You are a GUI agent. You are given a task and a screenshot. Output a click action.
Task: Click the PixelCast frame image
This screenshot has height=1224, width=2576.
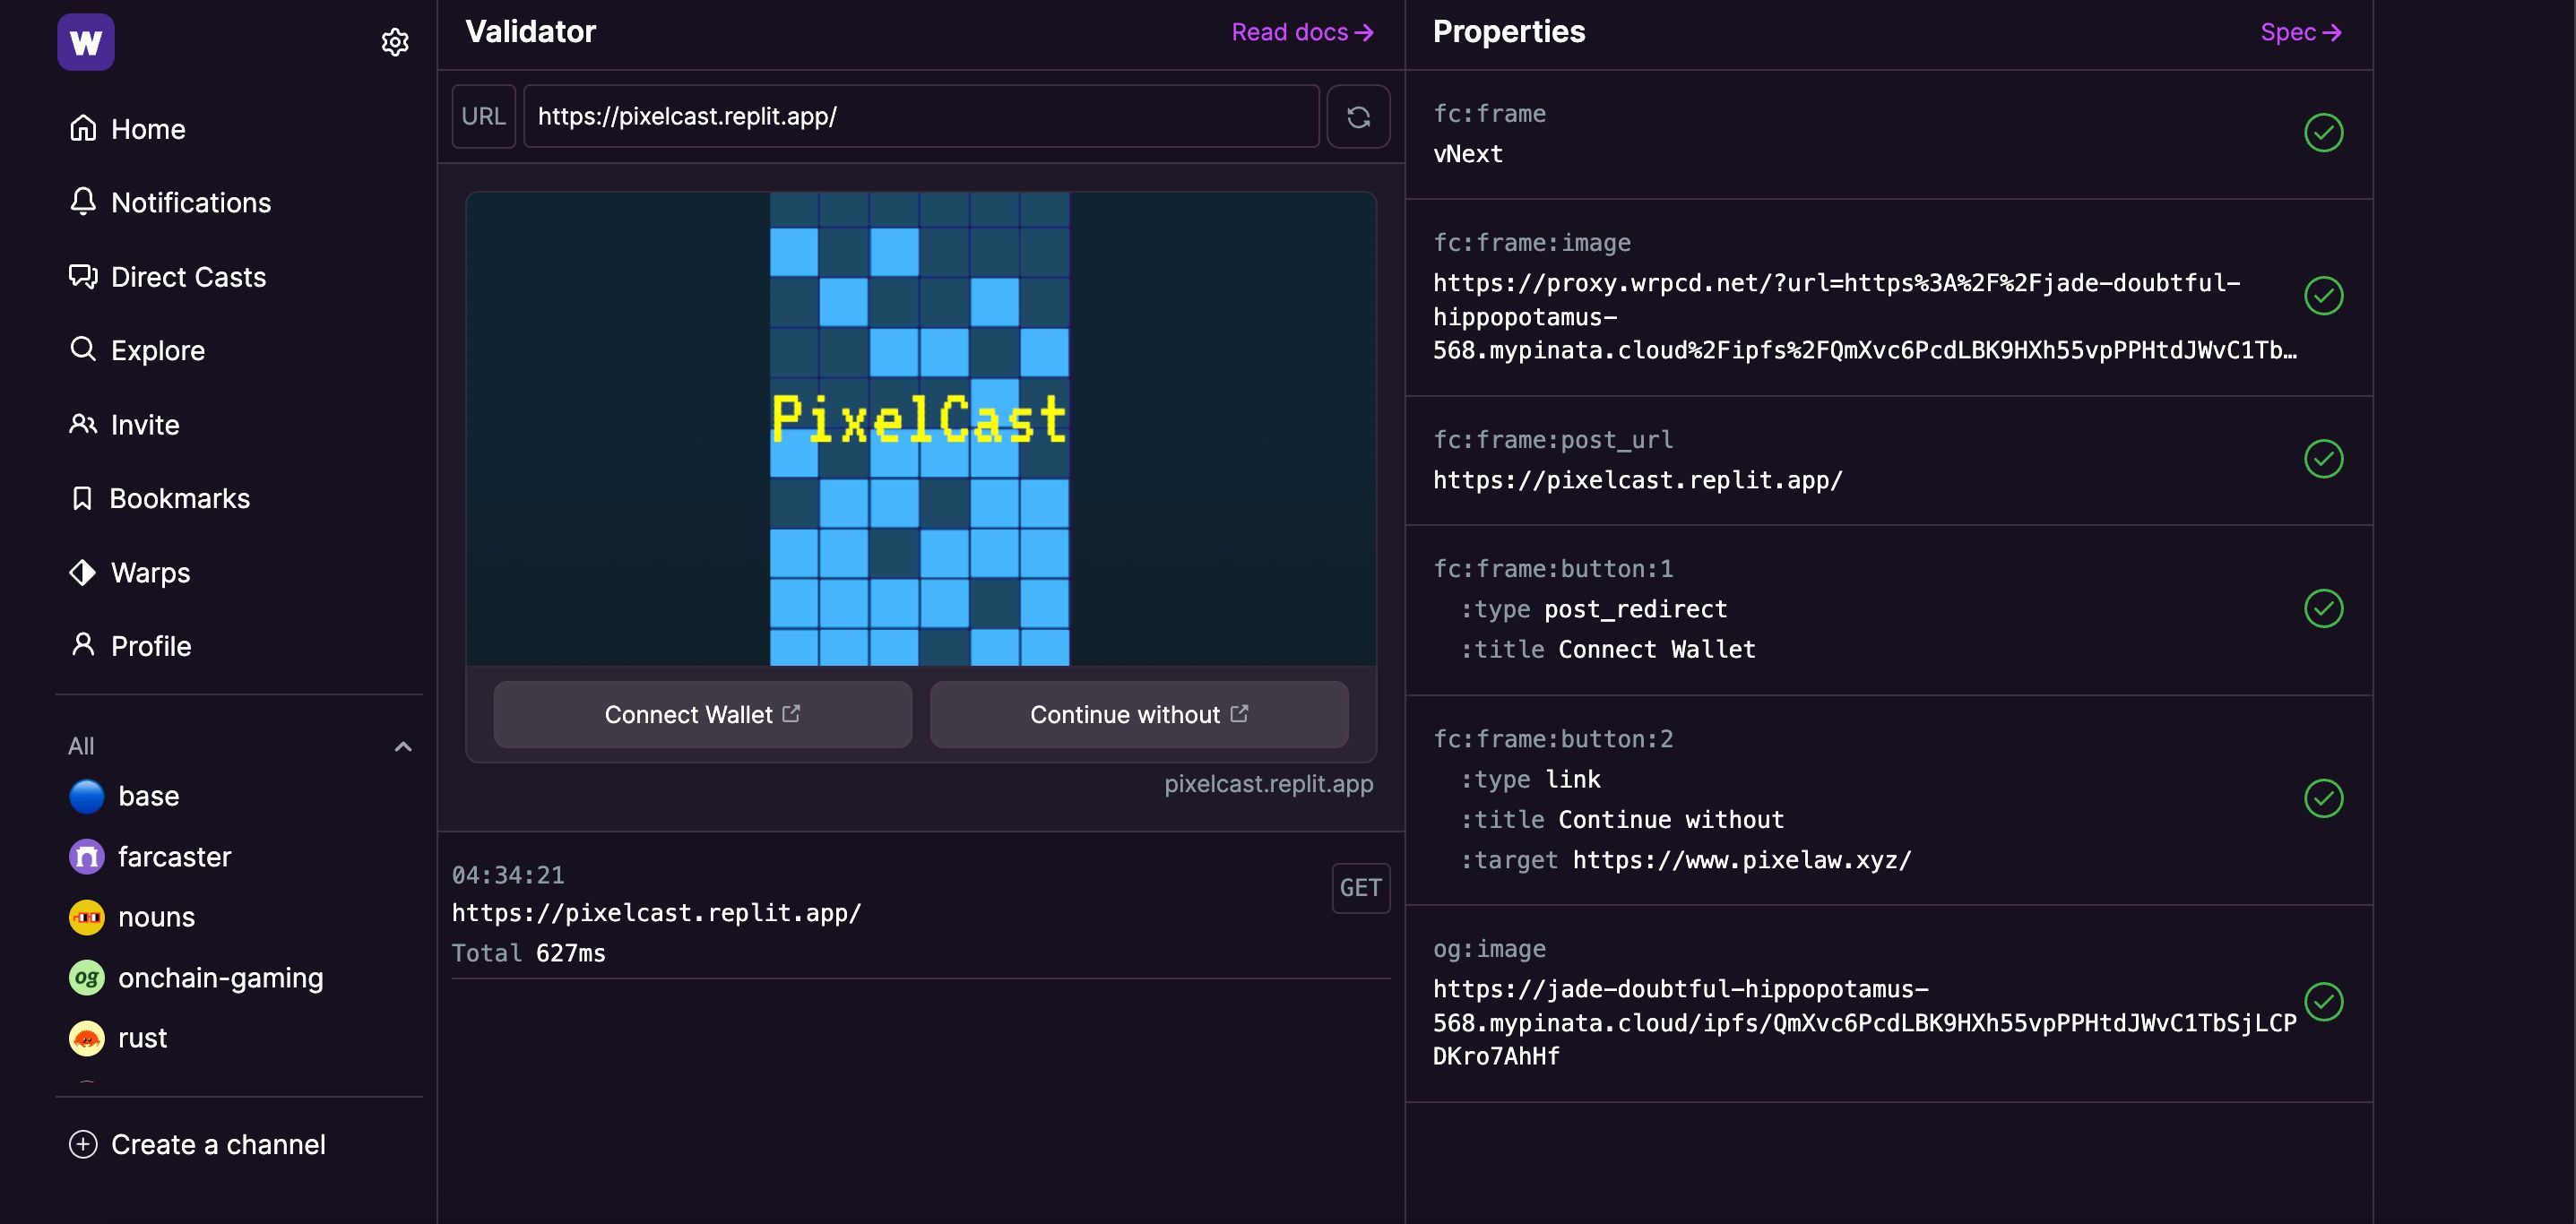click(920, 429)
